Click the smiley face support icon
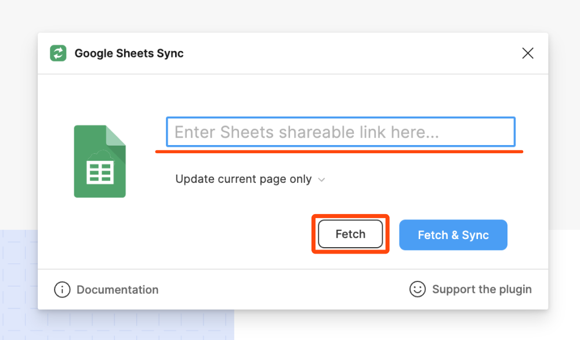Screen dimensions: 580x340 (x=418, y=289)
